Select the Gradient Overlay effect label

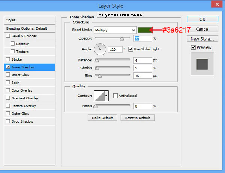[25, 98]
